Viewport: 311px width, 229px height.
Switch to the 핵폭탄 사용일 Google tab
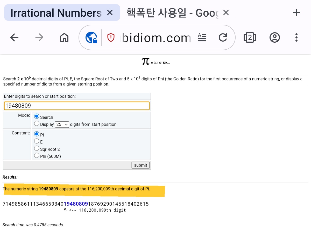[x=171, y=12]
